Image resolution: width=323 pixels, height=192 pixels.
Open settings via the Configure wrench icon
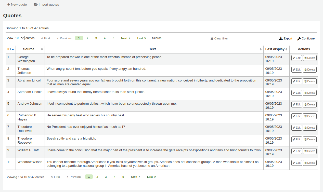(x=299, y=38)
